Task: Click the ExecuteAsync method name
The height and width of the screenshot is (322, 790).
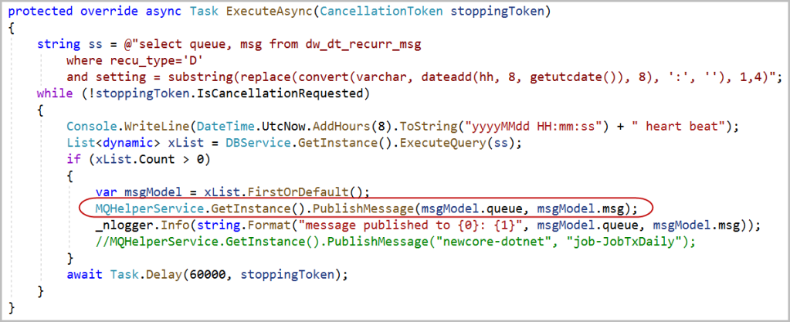Action: [x=270, y=12]
